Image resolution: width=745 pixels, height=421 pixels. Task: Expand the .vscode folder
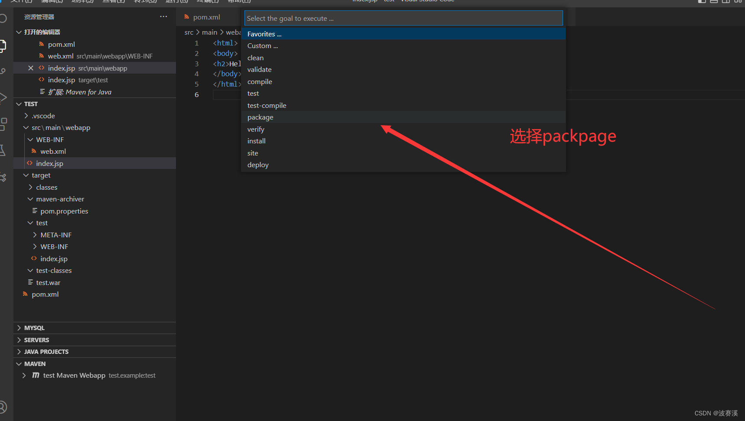pyautogui.click(x=26, y=116)
